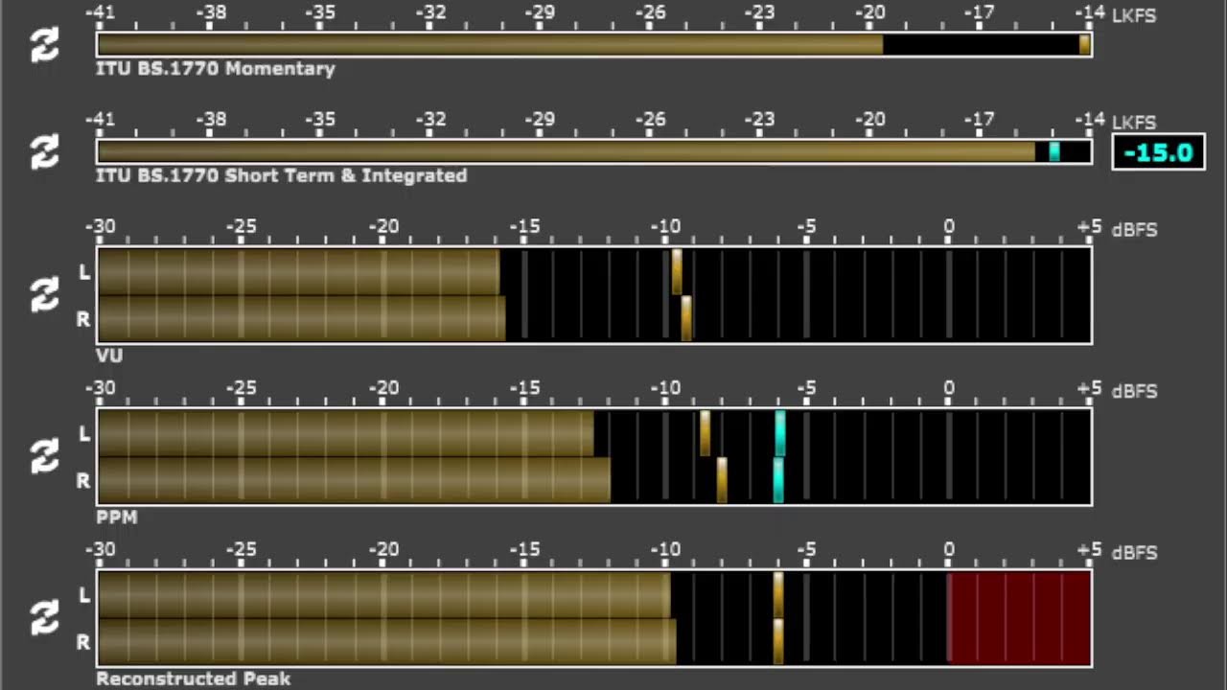The width and height of the screenshot is (1227, 690).
Task: Click the cycle icon beside ITU BS.1770 Momentary meter
Action: coord(45,45)
